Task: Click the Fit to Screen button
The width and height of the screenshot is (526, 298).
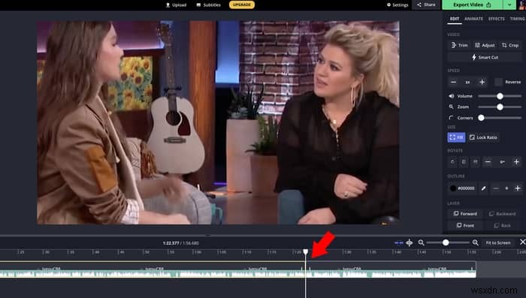Action: [498, 242]
